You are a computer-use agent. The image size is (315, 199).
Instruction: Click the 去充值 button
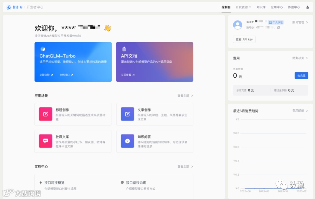pos(301,76)
